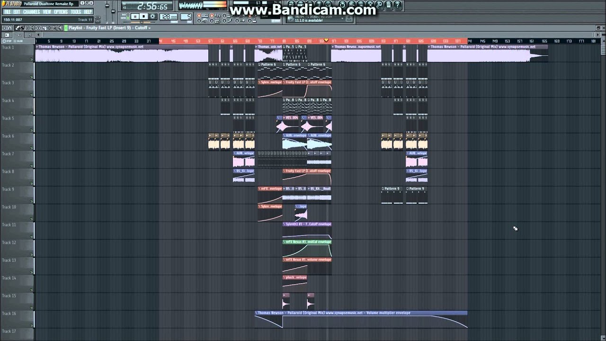Toggle mute switch on Track 9
606x341 pixels.
32,201
